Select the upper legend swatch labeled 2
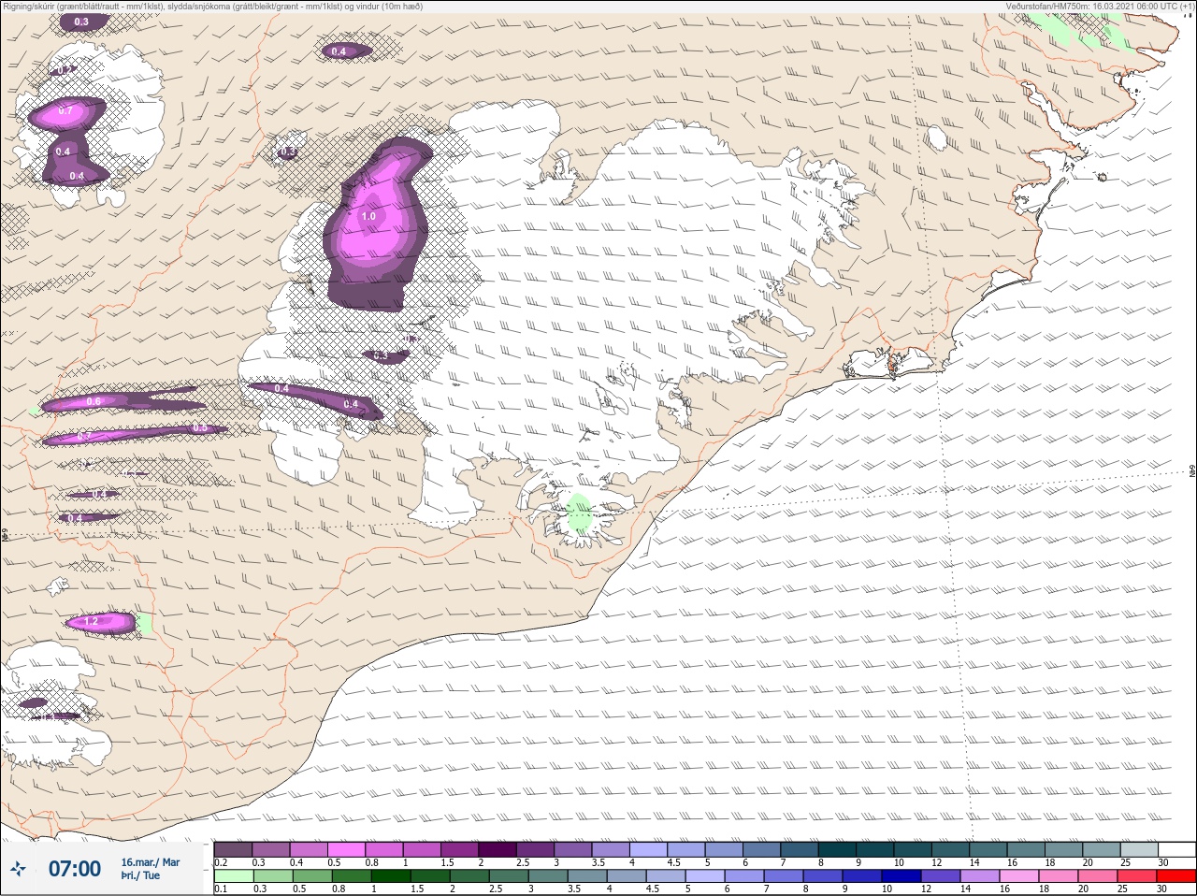Viewport: 1197px width, 896px height. tap(499, 849)
